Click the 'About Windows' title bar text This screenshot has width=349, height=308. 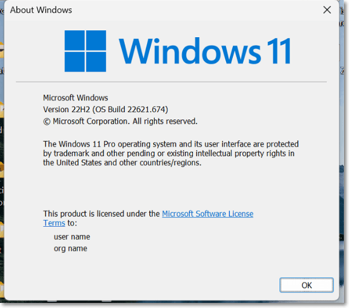(x=41, y=10)
